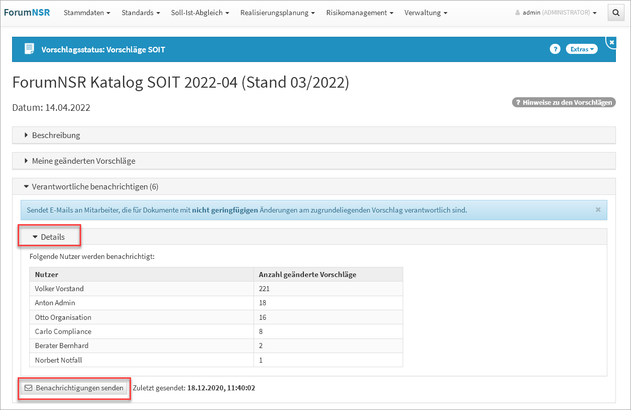Expand Meine geänderten Vorschläge section
Image resolution: width=631 pixels, height=410 pixels.
[83, 161]
